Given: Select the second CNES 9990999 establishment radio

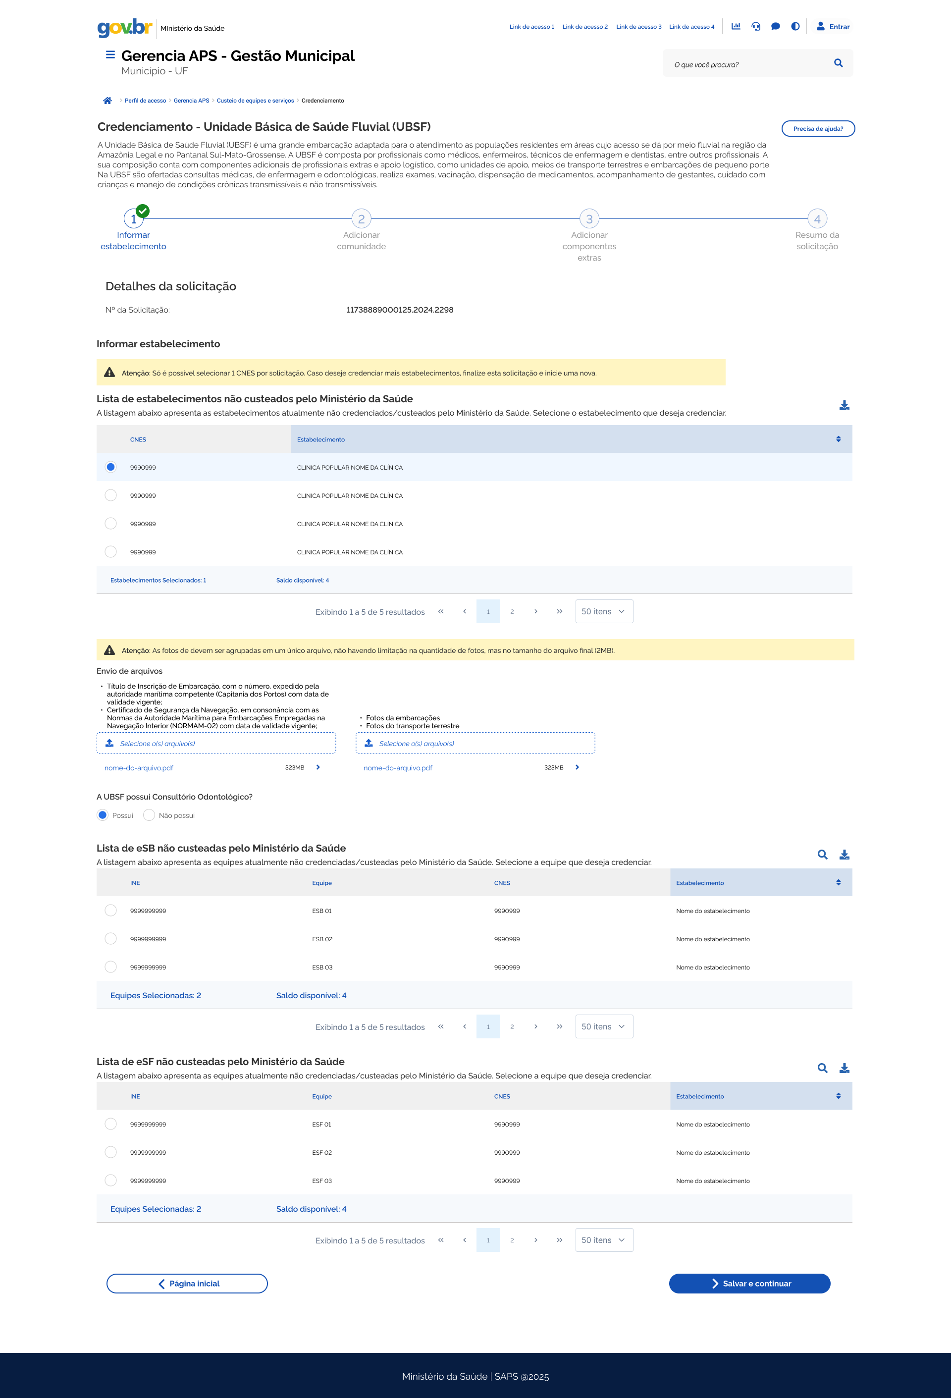Looking at the screenshot, I should [x=110, y=495].
